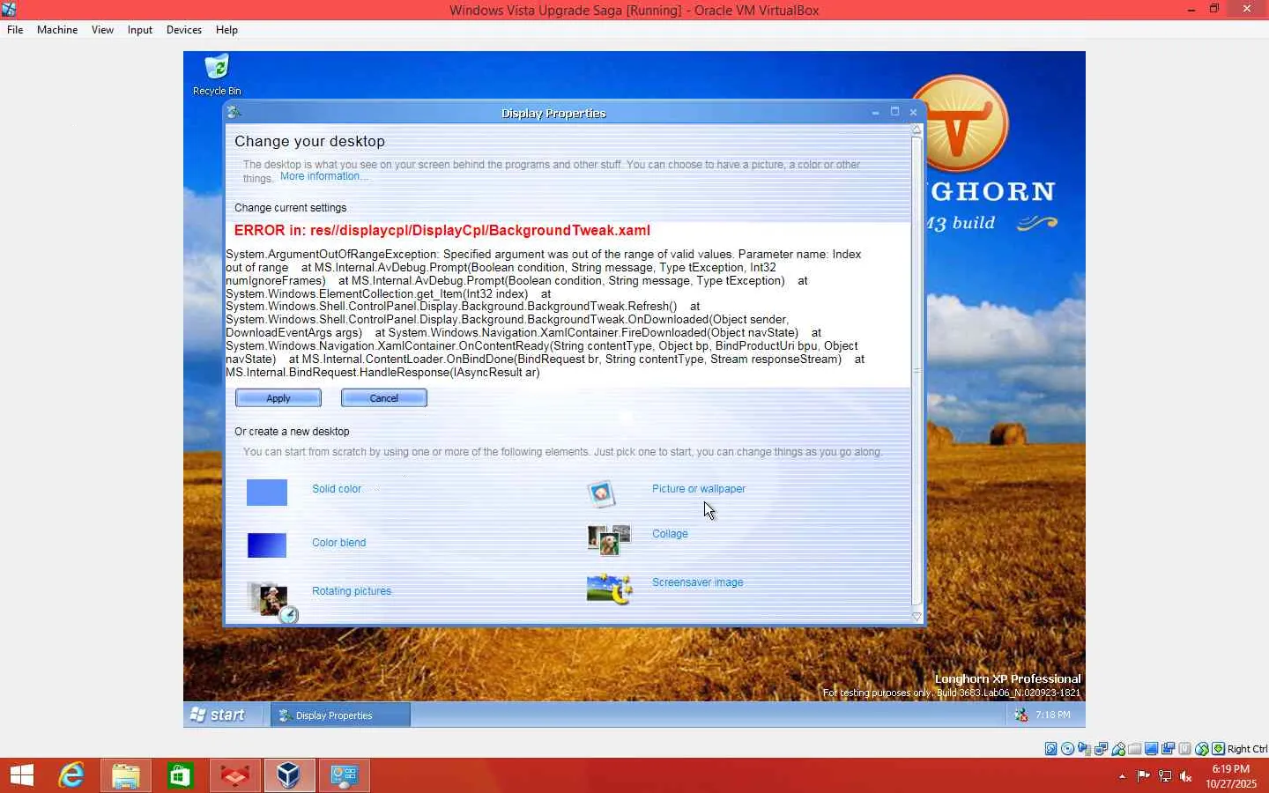
Task: Open the VirtualBox File menu
Action: pyautogui.click(x=15, y=30)
